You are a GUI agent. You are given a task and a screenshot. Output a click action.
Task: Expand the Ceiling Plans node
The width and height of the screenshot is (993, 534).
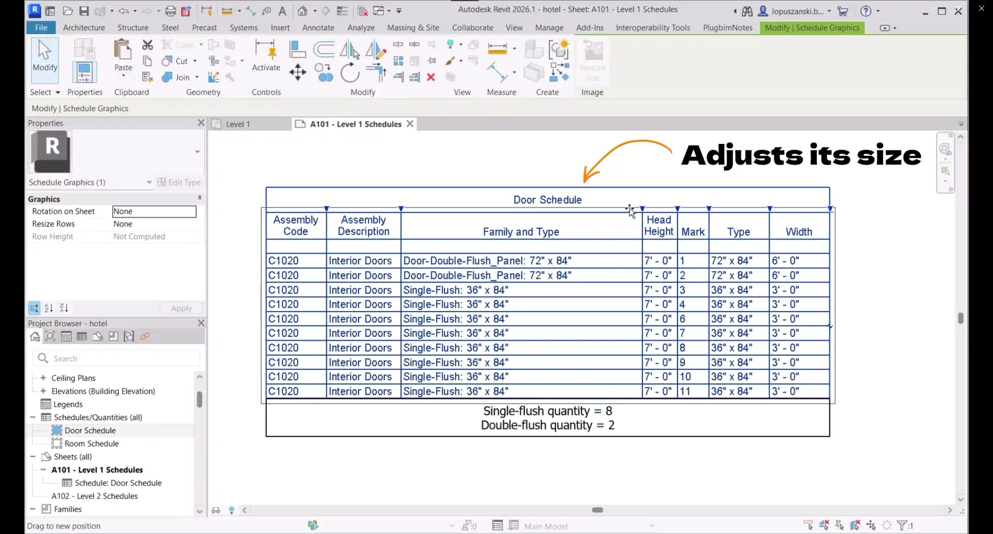pyautogui.click(x=43, y=378)
